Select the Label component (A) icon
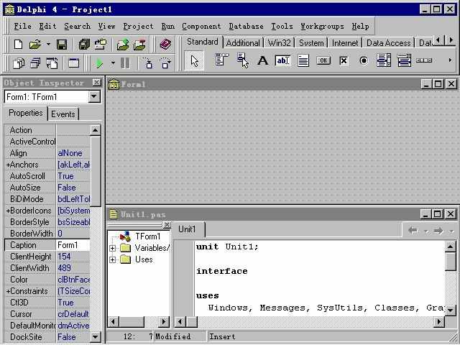Image resolution: width=460 pixels, height=345 pixels. pos(262,60)
